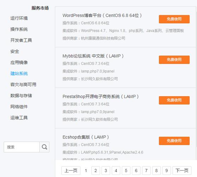Open the 应用镜像 category
This screenshot has height=177, width=197.
click(x=19, y=62)
